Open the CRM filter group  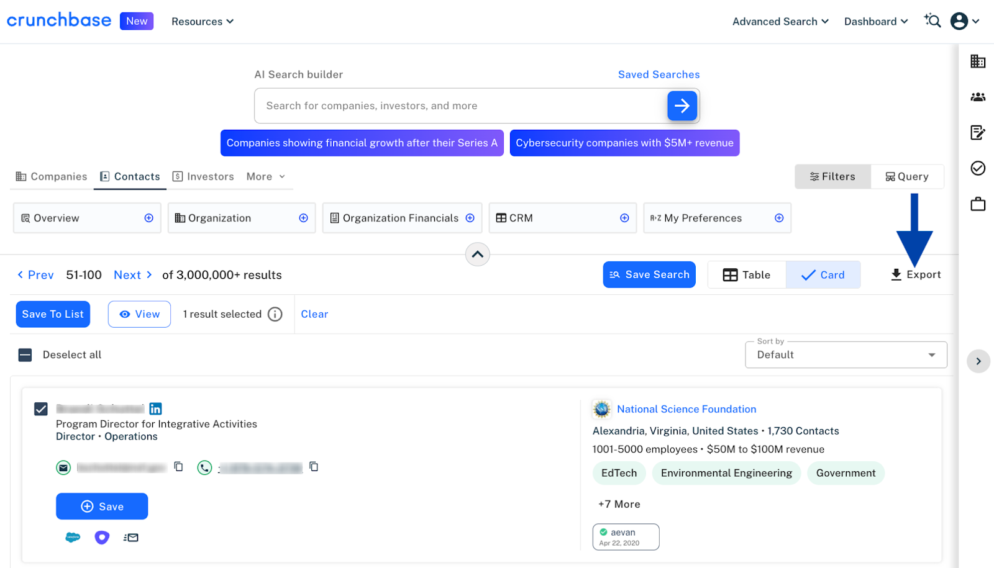click(563, 218)
